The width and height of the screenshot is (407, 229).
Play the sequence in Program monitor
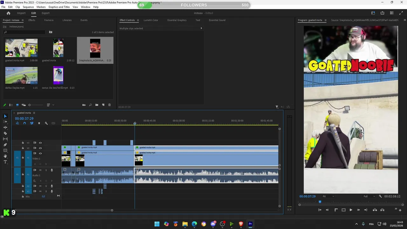(x=351, y=210)
